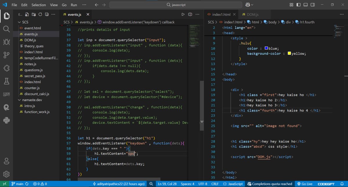Toggle the bottom panel visibility
Image resolution: width=348 pixels, height=187 pixels.
(x=306, y=5)
